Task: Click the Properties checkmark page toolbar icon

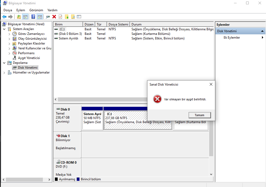Action: (60, 17)
